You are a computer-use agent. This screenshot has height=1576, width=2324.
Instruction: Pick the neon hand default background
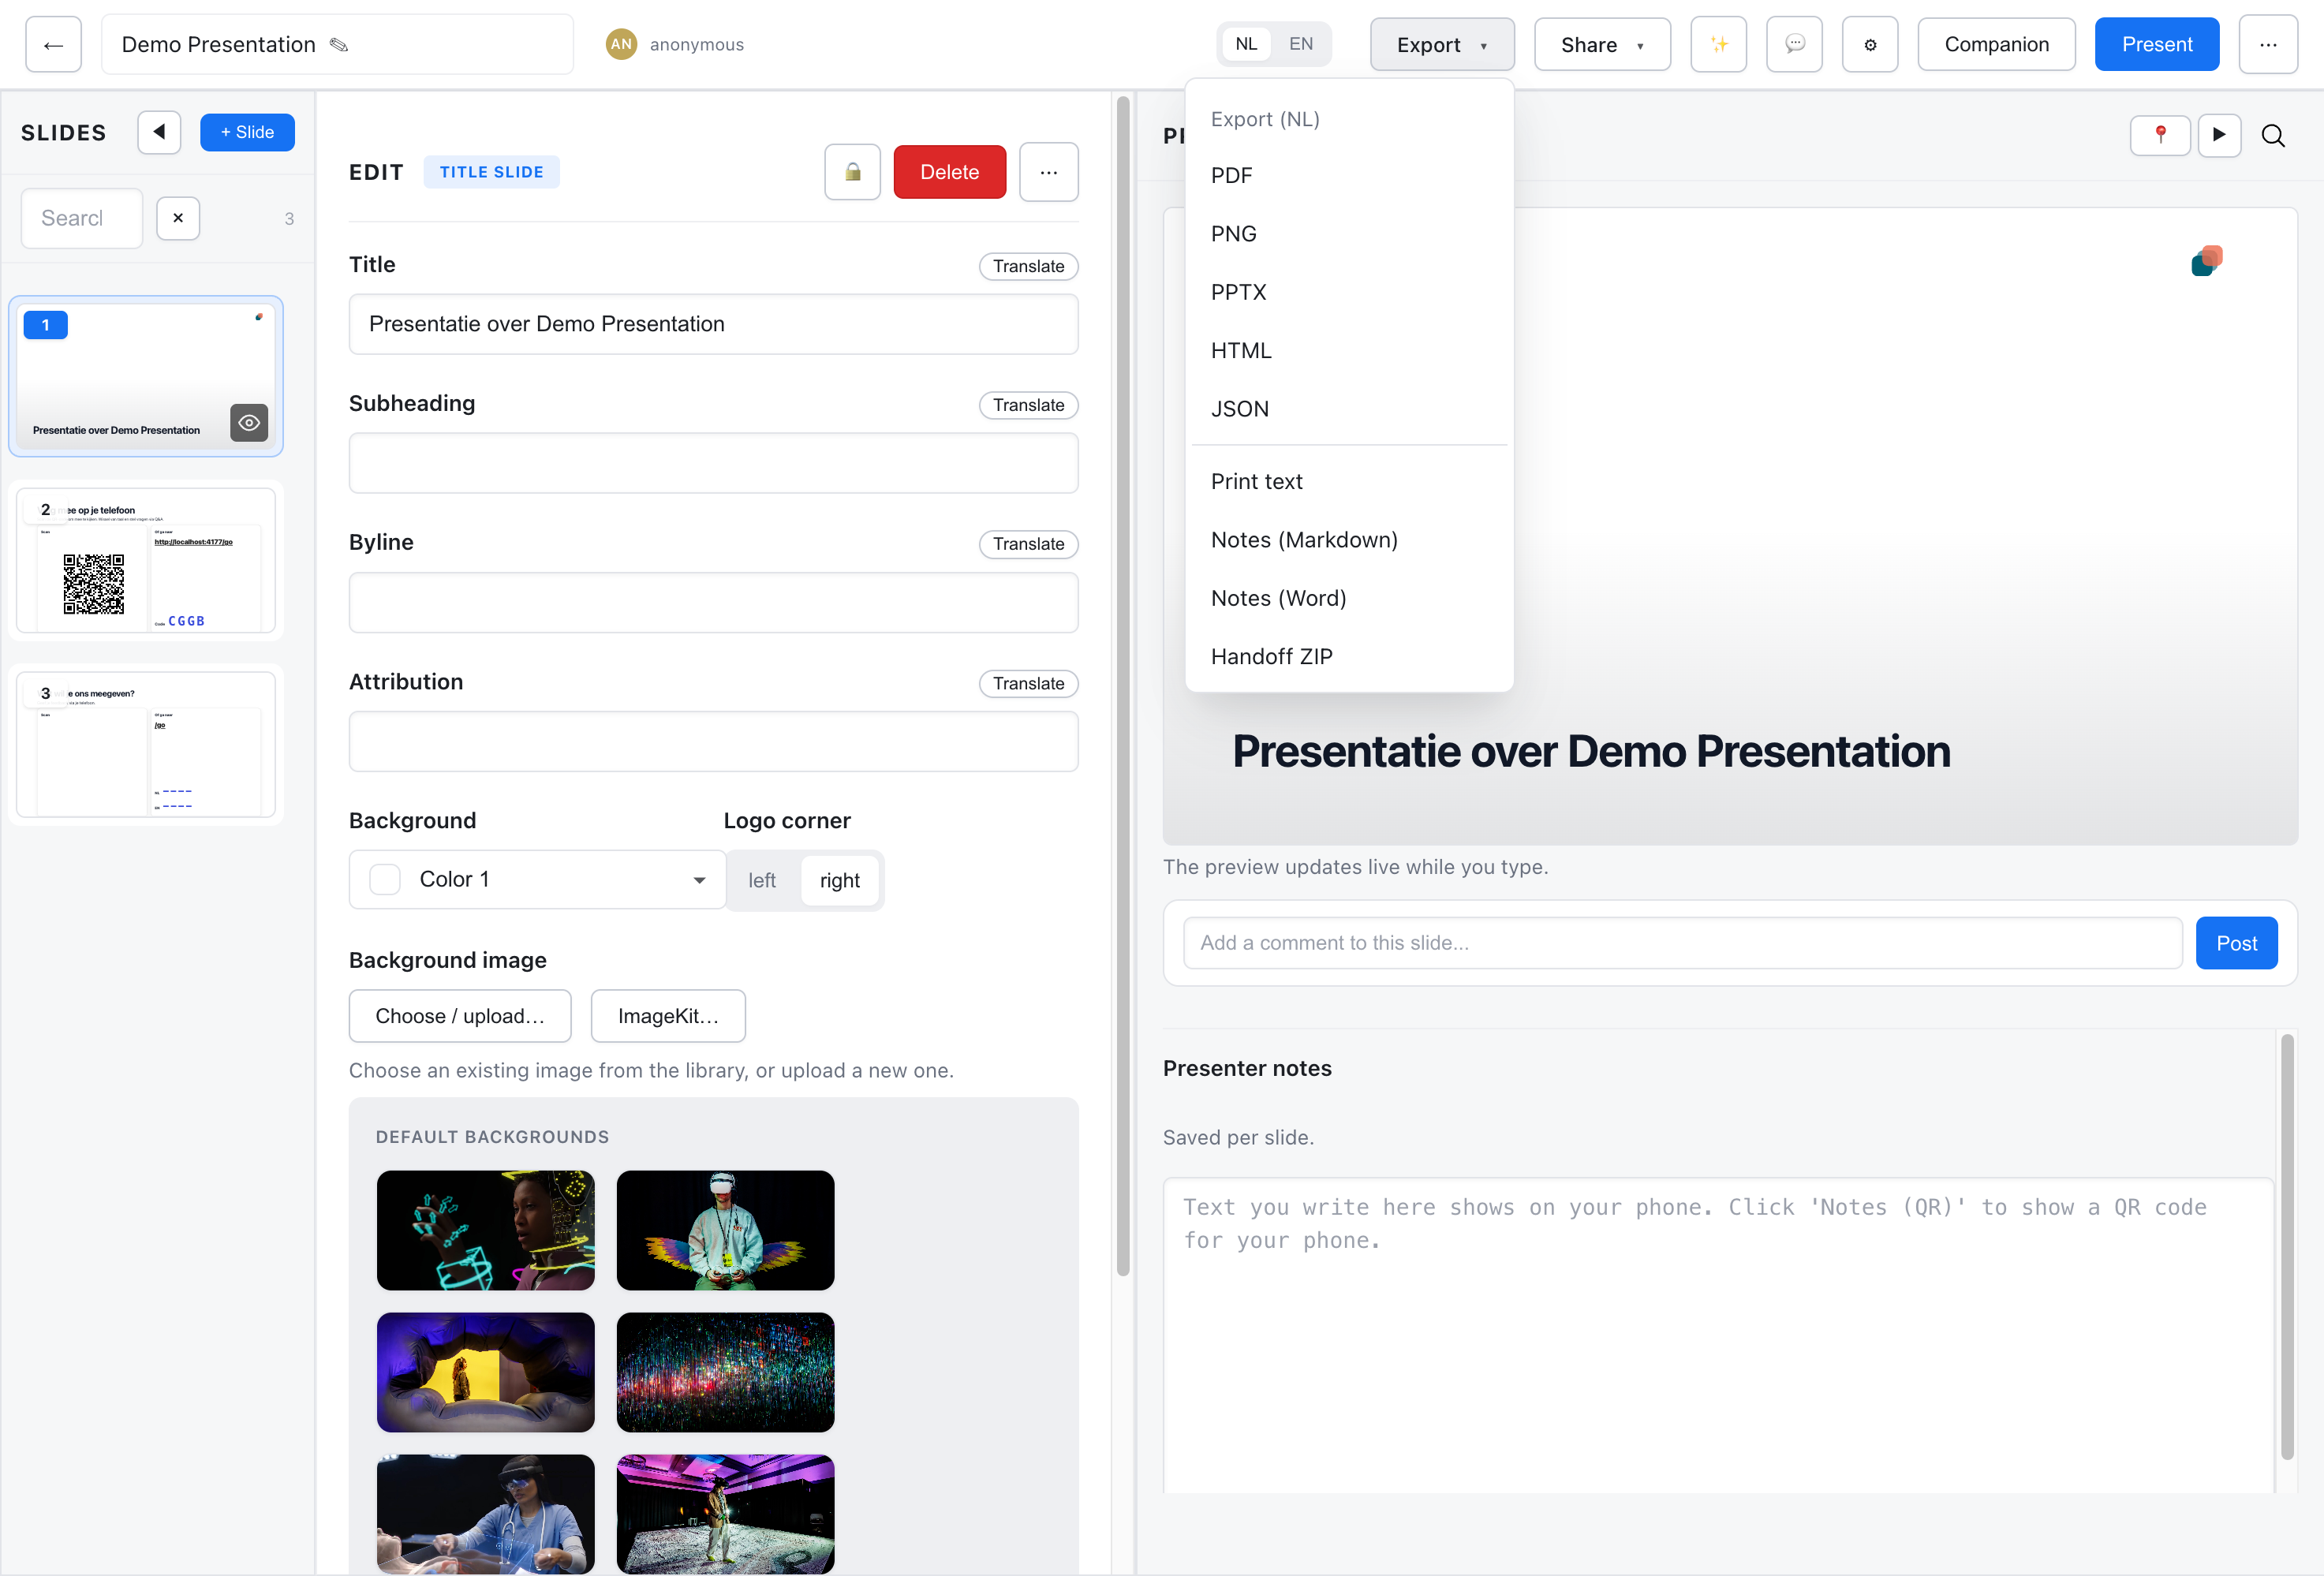click(485, 1231)
